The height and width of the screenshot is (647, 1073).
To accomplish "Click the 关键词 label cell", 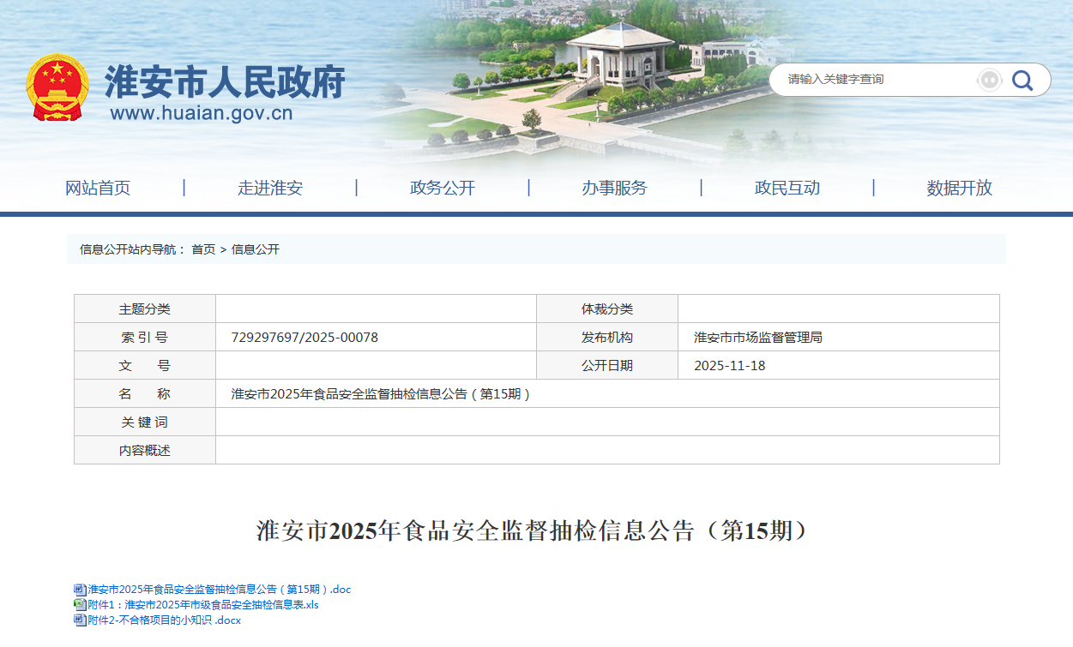I will [145, 422].
